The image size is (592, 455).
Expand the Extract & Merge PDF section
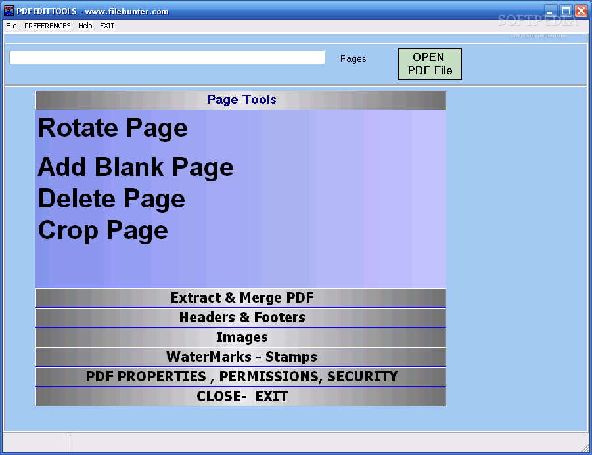[241, 298]
